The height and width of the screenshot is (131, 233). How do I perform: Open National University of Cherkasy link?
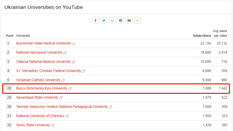point(40,116)
